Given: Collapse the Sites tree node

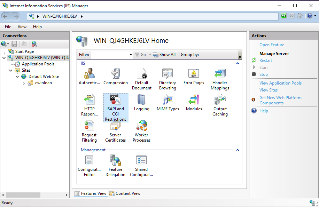Looking at the screenshot, I should [x=11, y=71].
